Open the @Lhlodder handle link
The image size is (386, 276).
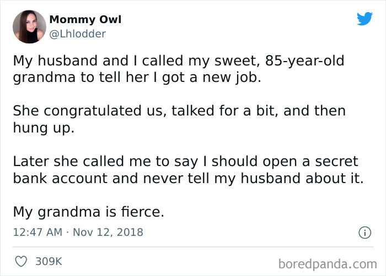[77, 34]
